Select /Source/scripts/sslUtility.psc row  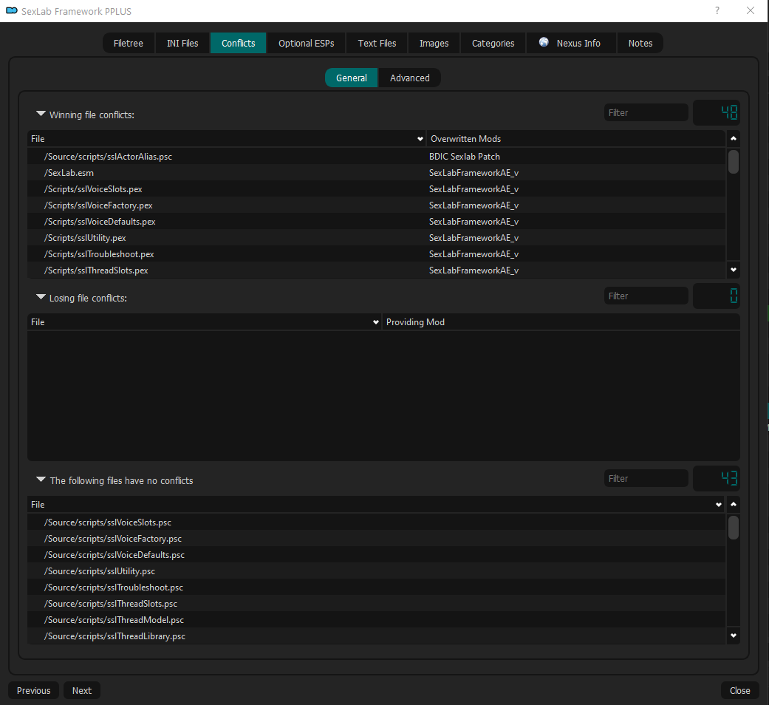(376, 571)
